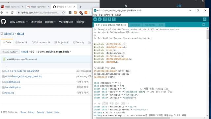Select the Code tab
Screen dimensions: 211x119
7,42
